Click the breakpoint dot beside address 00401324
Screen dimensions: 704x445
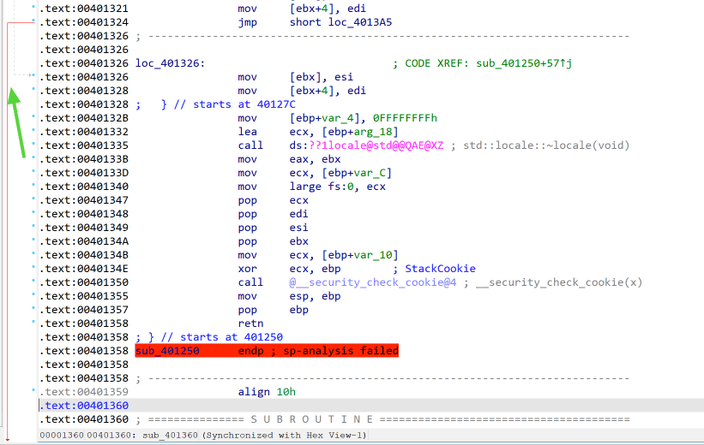click(x=33, y=21)
